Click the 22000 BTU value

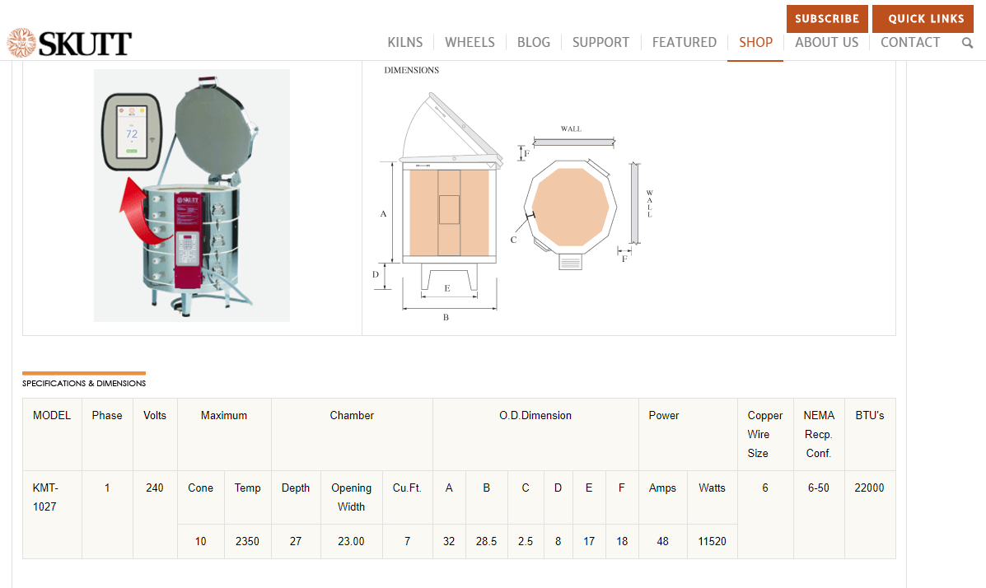click(x=869, y=488)
